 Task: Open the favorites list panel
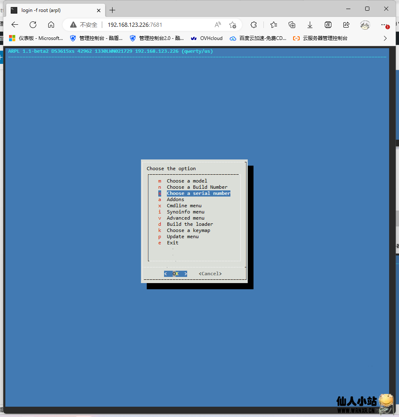click(274, 25)
